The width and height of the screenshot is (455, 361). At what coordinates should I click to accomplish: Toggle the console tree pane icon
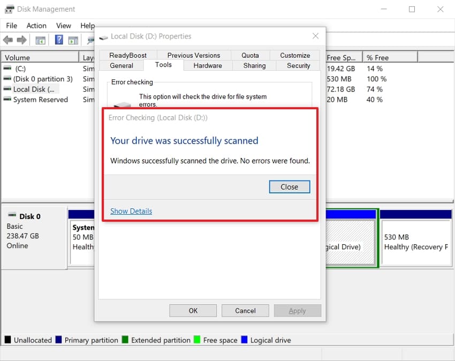(40, 40)
